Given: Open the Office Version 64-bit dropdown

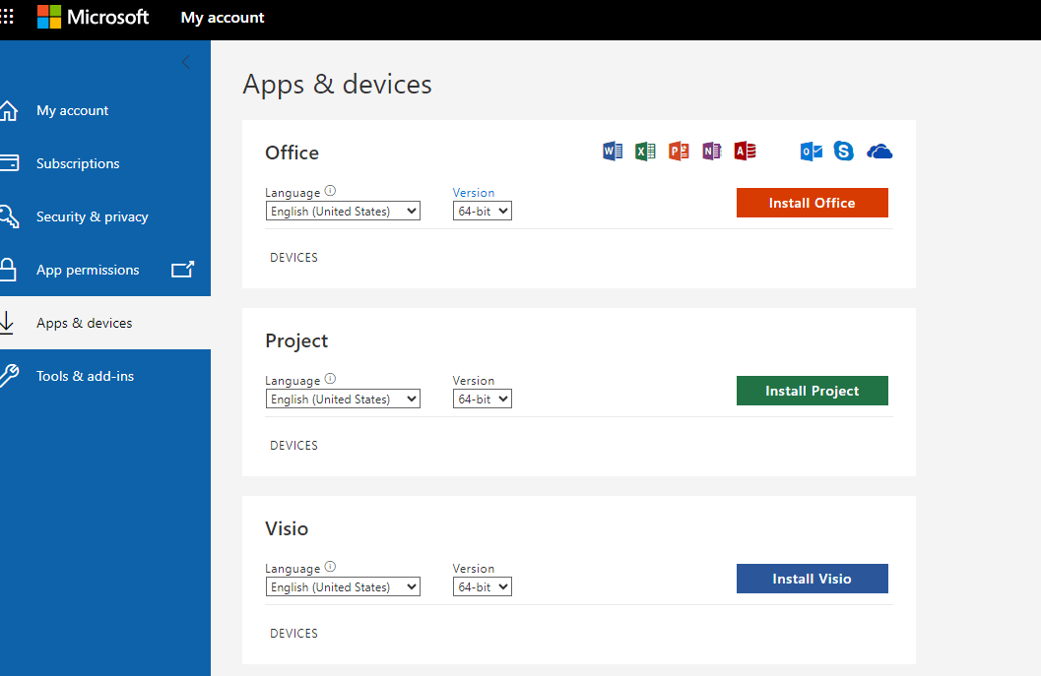Looking at the screenshot, I should 482,211.
